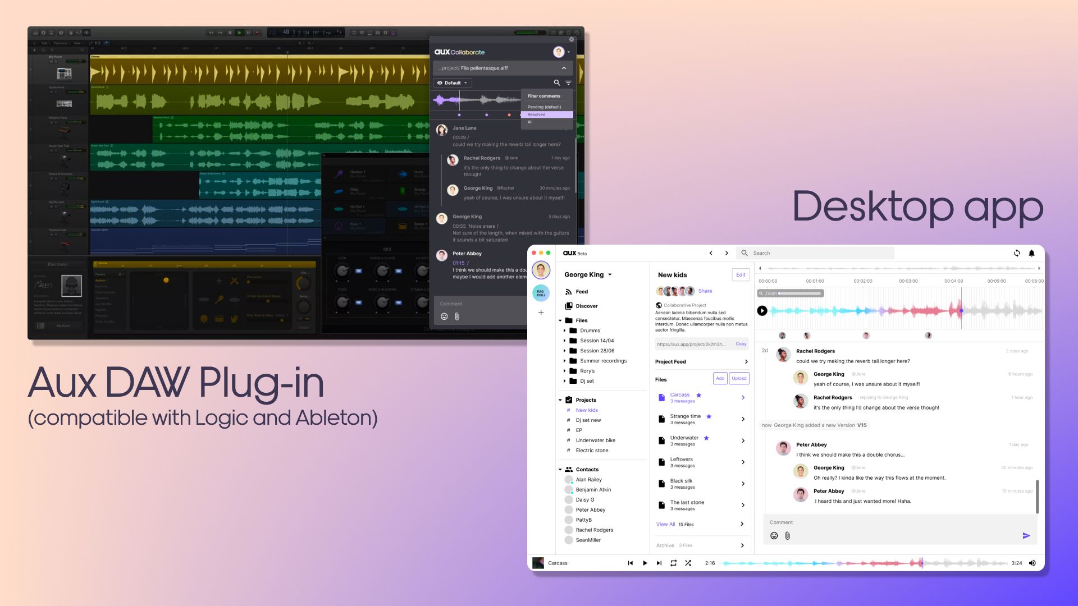The height and width of the screenshot is (606, 1078).
Task: Send the comment with the arrow icon
Action: 1026,536
